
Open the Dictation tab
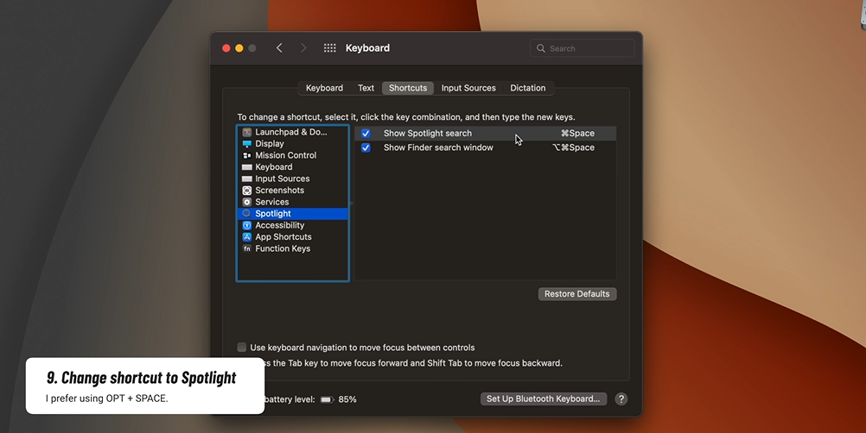pyautogui.click(x=527, y=88)
